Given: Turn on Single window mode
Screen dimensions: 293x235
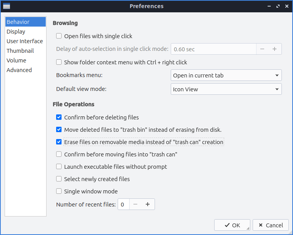Looking at the screenshot, I should (59, 191).
